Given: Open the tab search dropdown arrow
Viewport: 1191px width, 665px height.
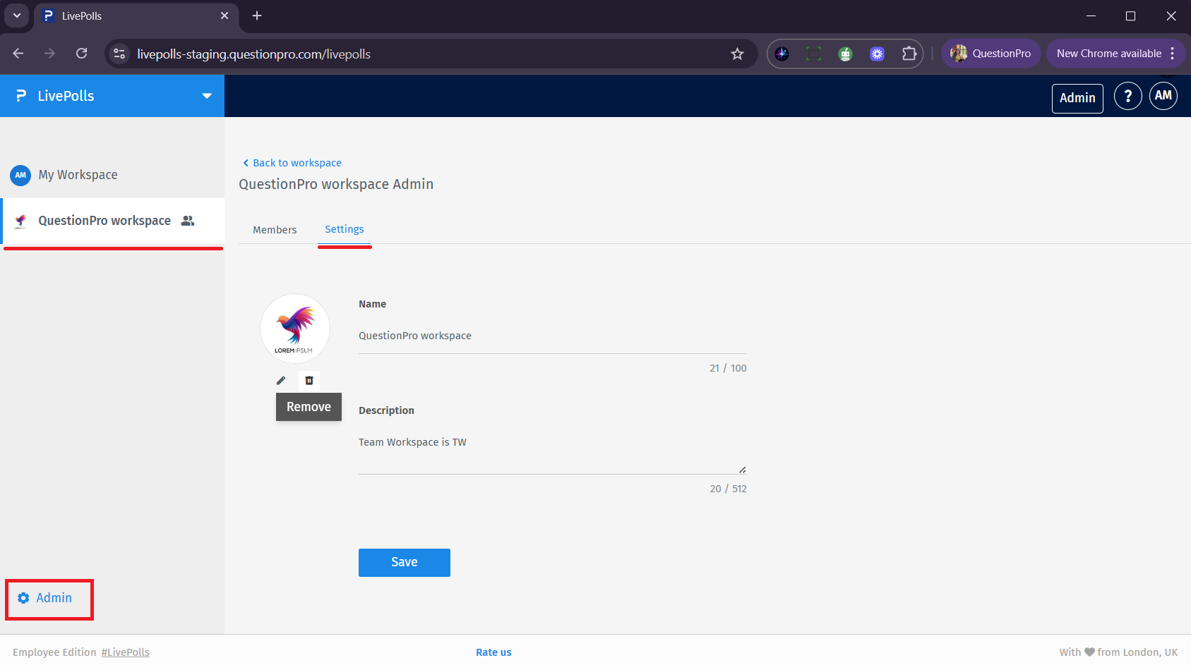Looking at the screenshot, I should (x=17, y=16).
